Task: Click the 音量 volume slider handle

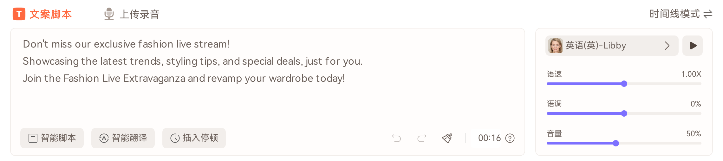Action: pyautogui.click(x=616, y=143)
